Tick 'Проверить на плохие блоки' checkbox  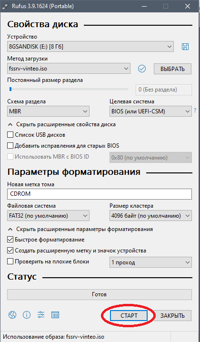pos(10,262)
